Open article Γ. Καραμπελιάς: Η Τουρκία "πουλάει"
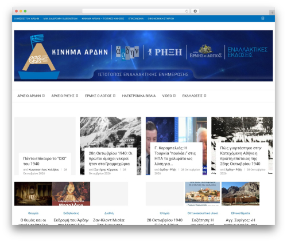The height and width of the screenshot is (242, 287). tap(175, 156)
